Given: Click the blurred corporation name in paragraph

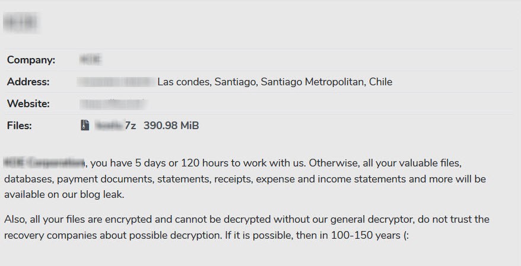Looking at the screenshot, I should [44, 162].
